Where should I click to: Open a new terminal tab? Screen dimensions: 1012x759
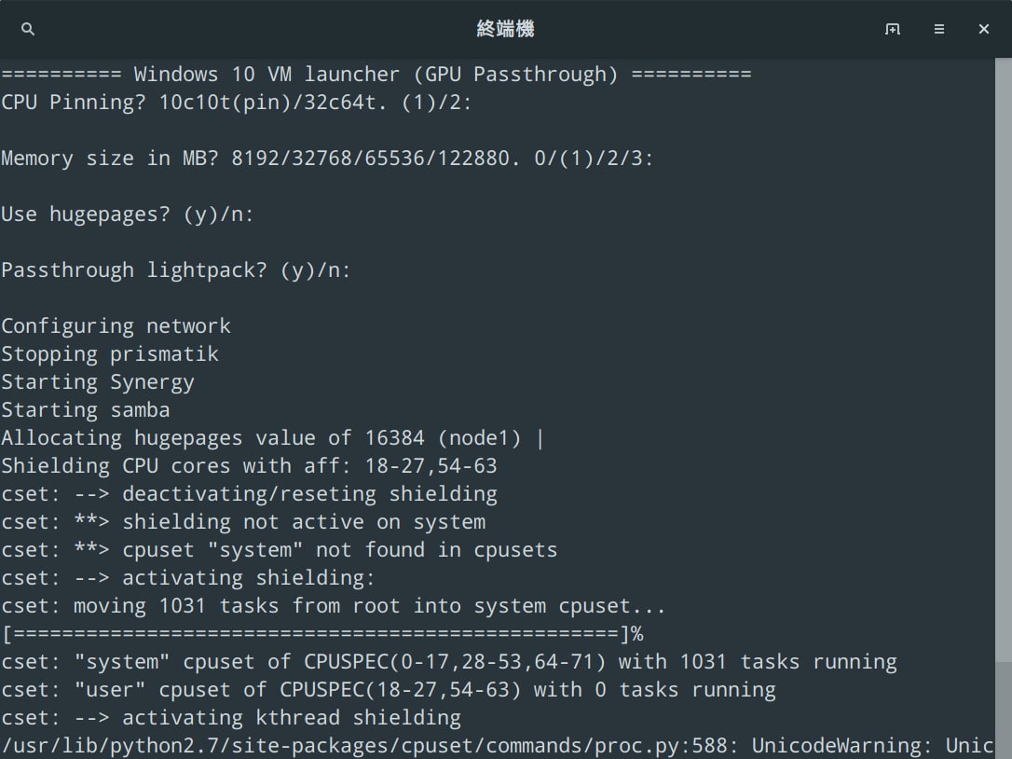[x=893, y=29]
